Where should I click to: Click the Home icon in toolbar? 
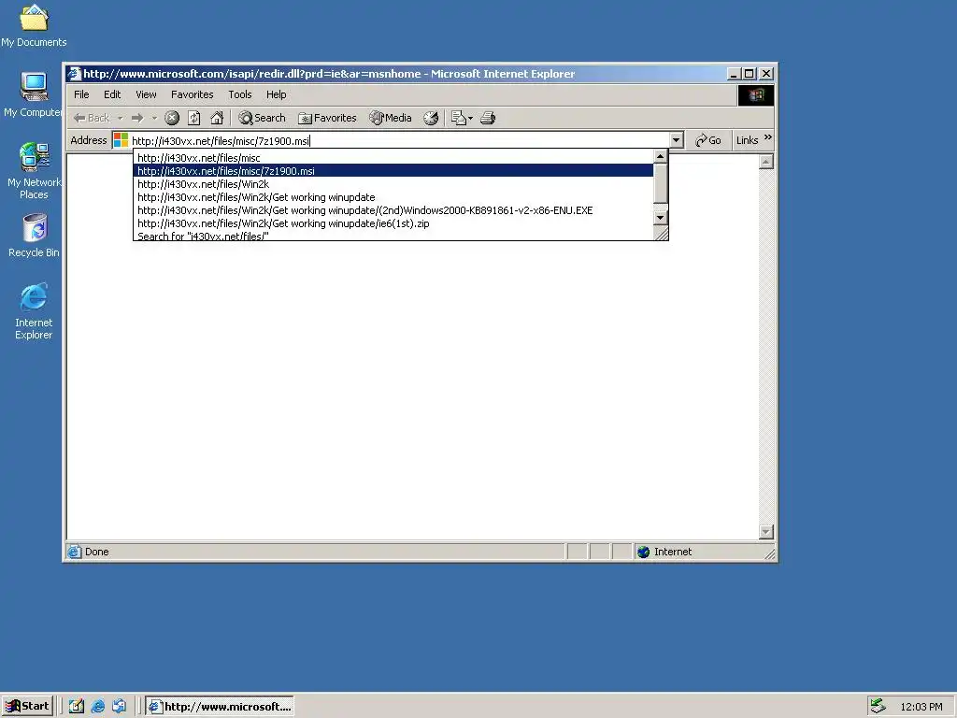(x=217, y=118)
